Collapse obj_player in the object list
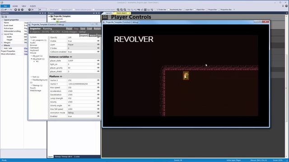This screenshot has width=289, height=162. (x=31, y=59)
